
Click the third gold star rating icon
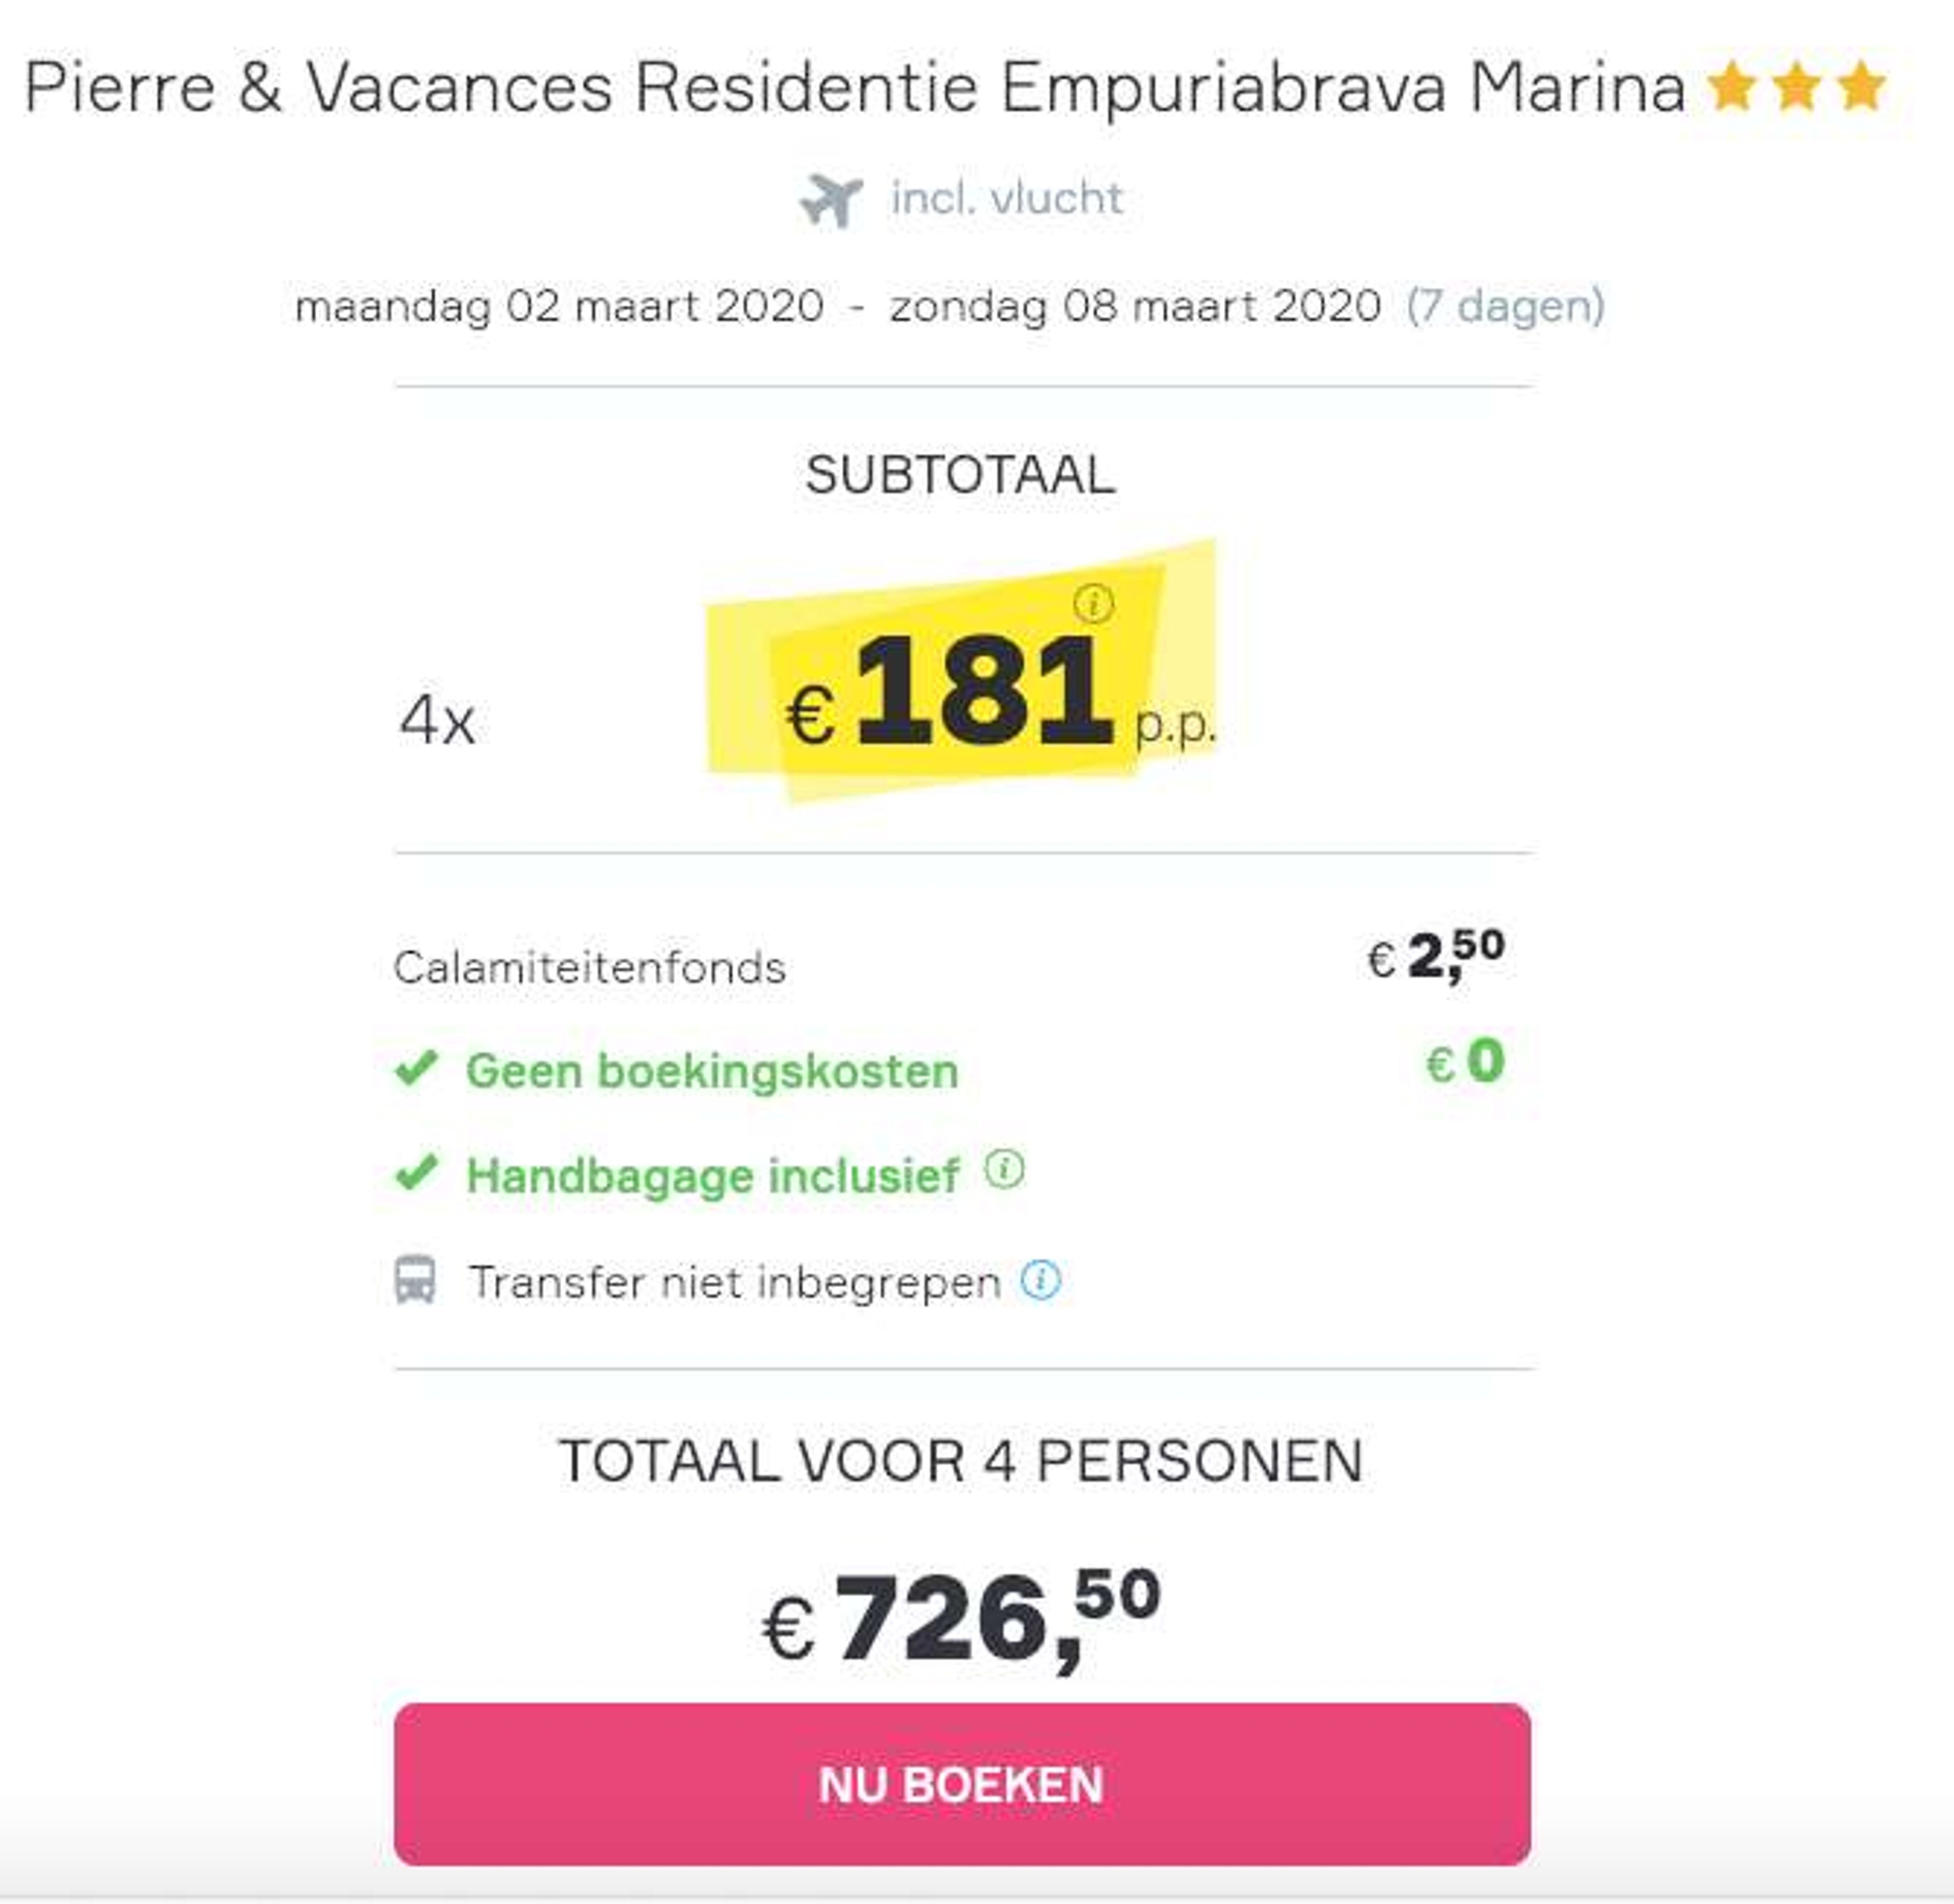(x=1862, y=87)
